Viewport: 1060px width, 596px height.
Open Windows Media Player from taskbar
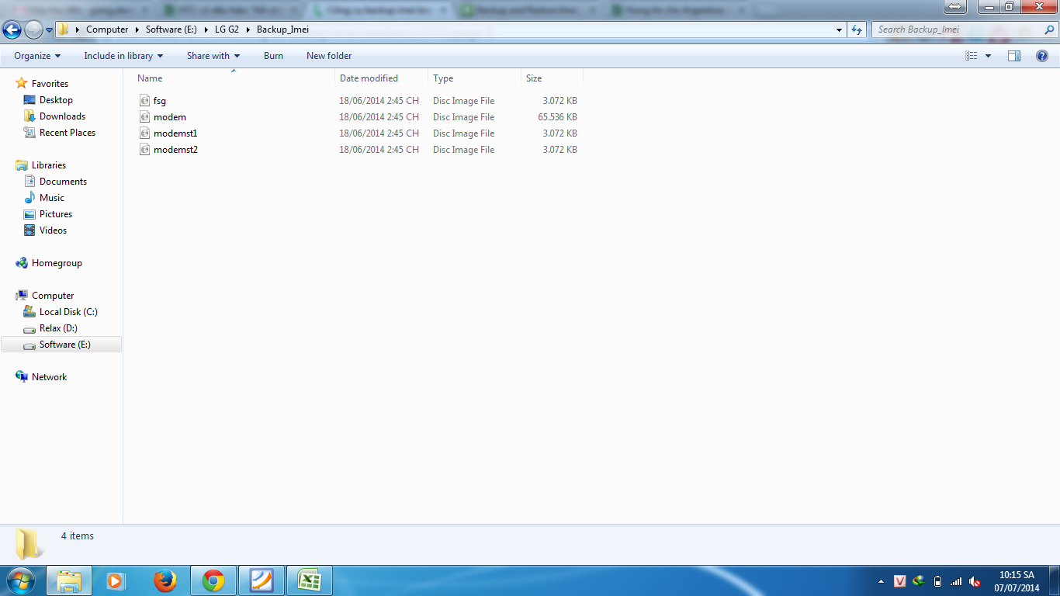tap(116, 580)
